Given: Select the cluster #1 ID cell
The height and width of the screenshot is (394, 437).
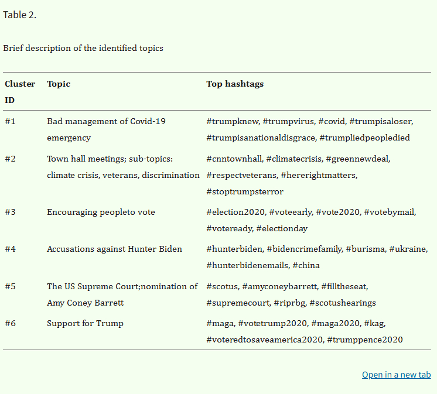Looking at the screenshot, I should click(x=10, y=121).
